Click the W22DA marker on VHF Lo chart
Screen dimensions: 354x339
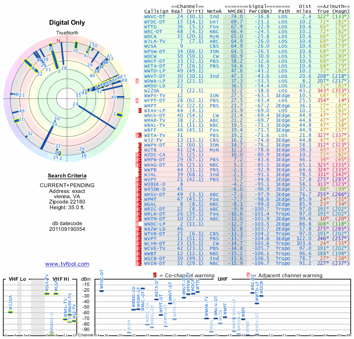coord(10,312)
